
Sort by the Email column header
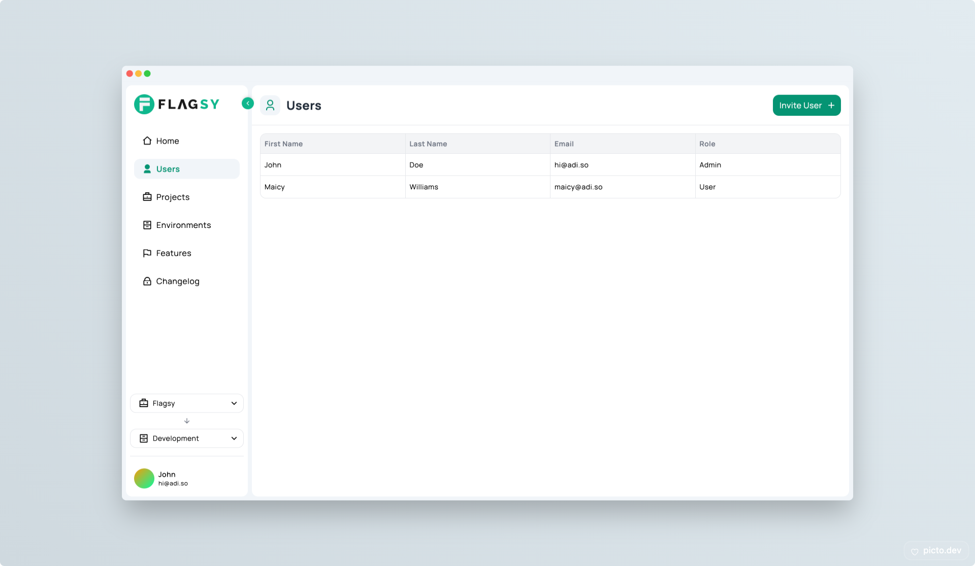564,144
